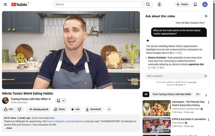Open the Drew Gooden channel name

coord(178,123)
